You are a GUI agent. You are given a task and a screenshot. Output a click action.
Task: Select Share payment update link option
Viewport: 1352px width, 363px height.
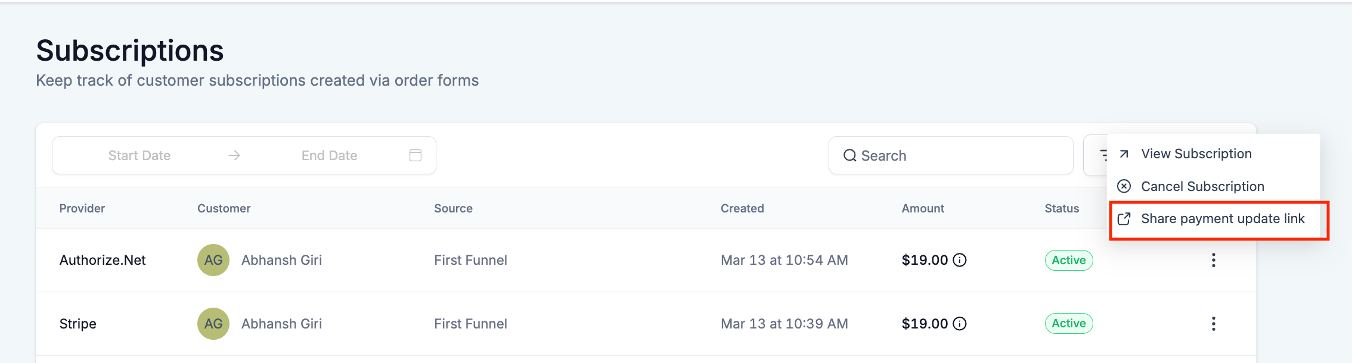coord(1222,219)
